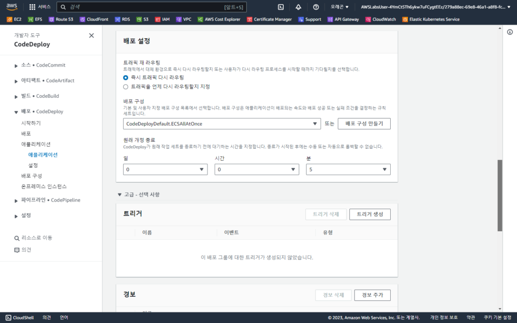Click the 경보 삭제 button
Viewport: 517px width, 323px height.
click(333, 295)
